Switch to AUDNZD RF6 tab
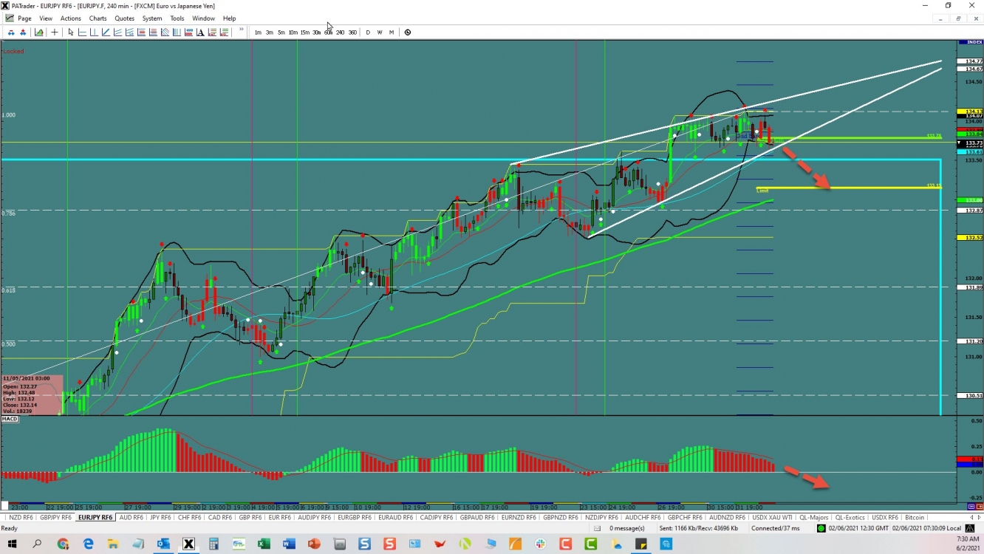This screenshot has height=554, width=984. 728,518
